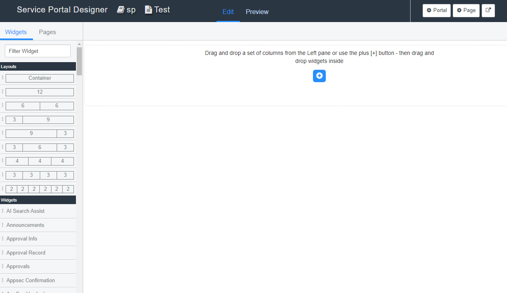Open the page in a new tab icon
This screenshot has height=293, width=507.
(488, 10)
